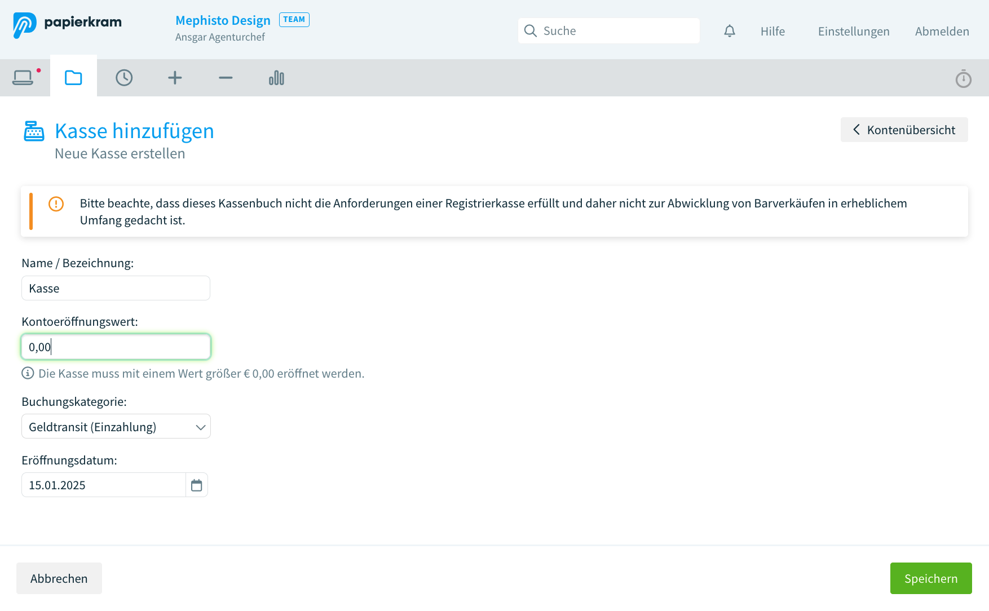Click the papierkram logo
The image size is (989, 611).
pyautogui.click(x=67, y=25)
